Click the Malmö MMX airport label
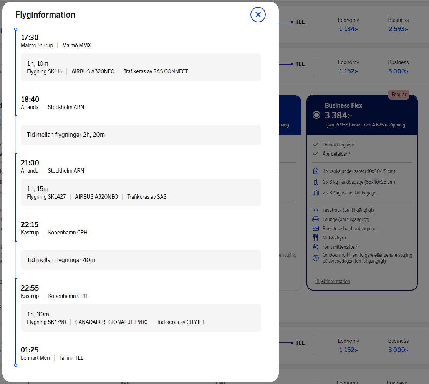This screenshot has height=384, width=429. (76, 45)
